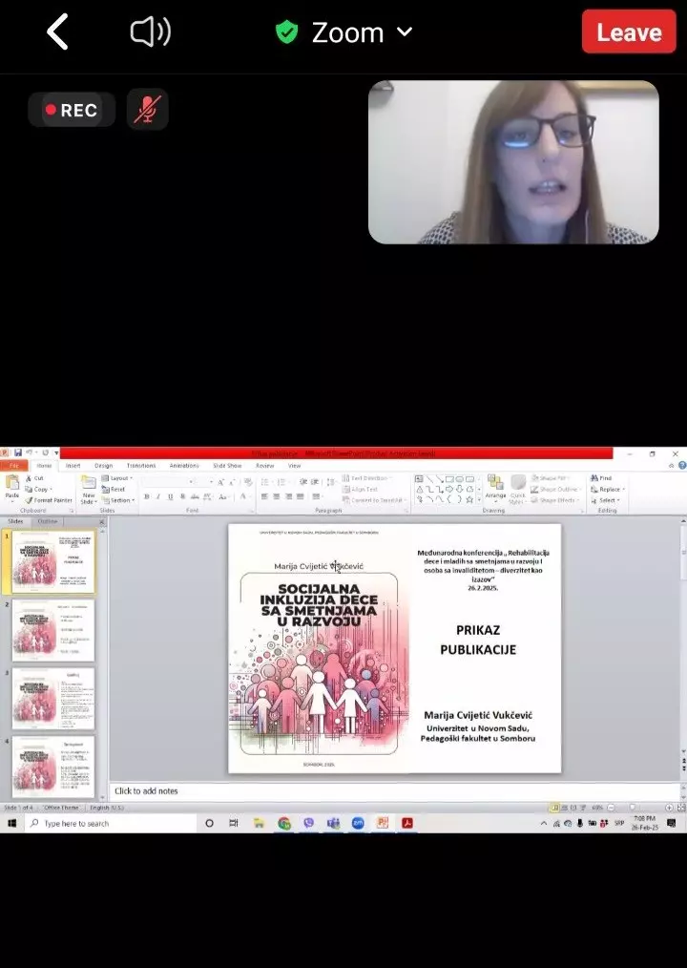Select slide 2 thumbnail
This screenshot has width=687, height=968.
[x=53, y=630]
